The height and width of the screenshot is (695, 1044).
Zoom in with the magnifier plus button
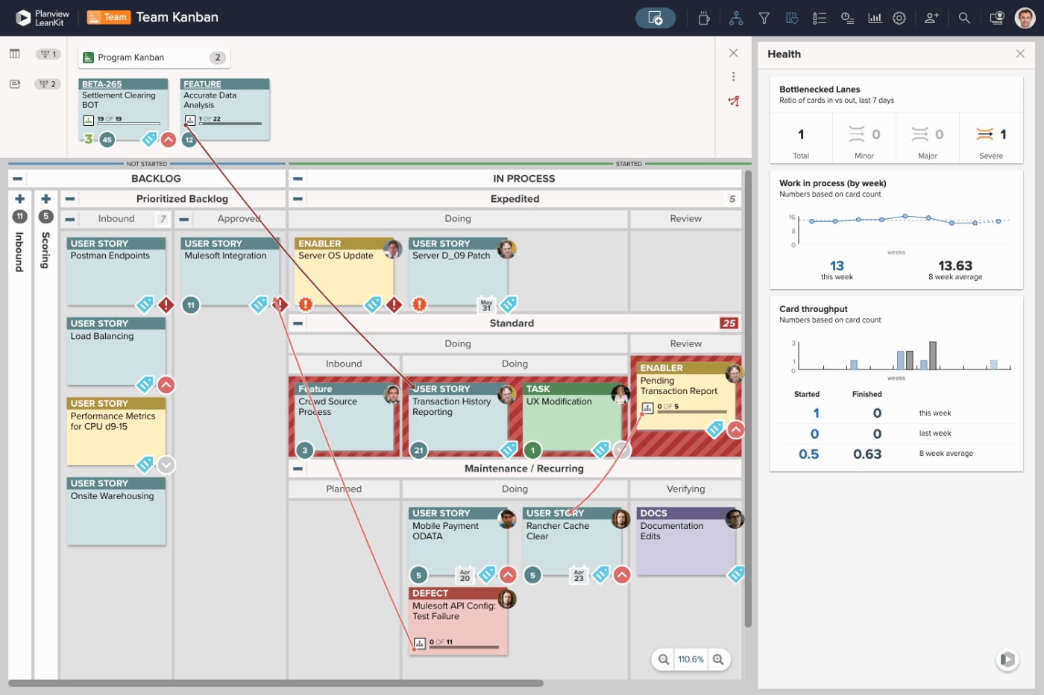tap(717, 659)
